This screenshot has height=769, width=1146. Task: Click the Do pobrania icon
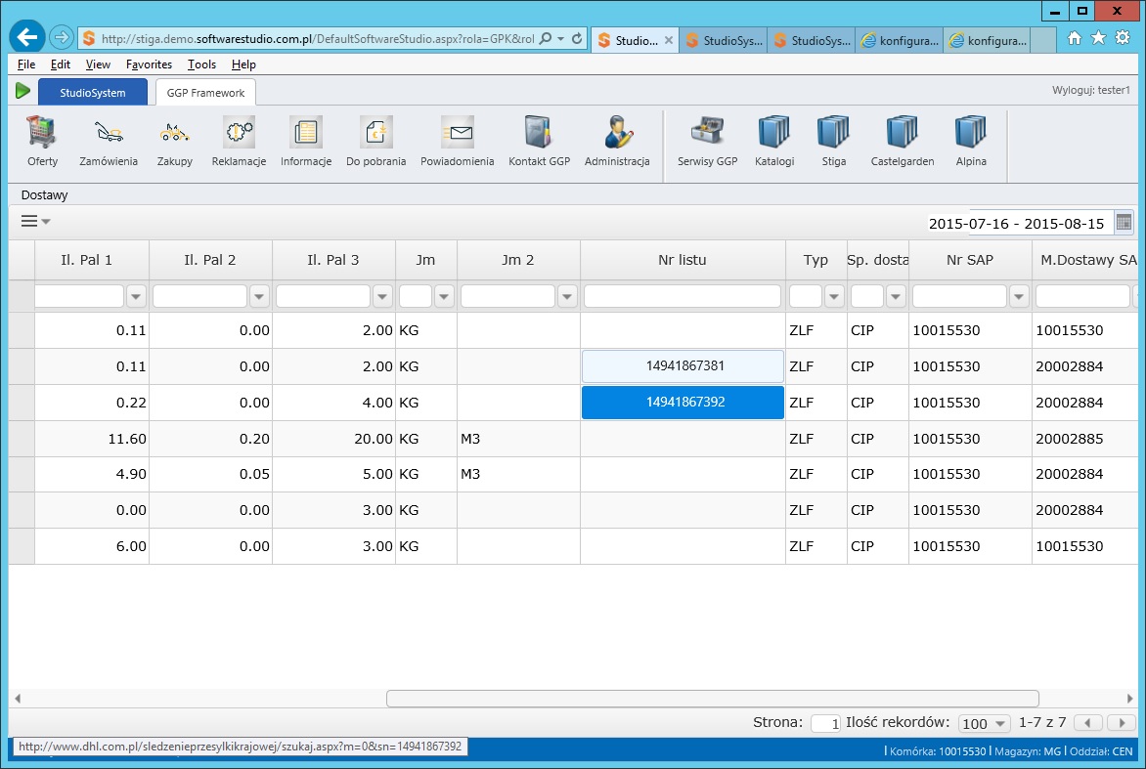[375, 132]
